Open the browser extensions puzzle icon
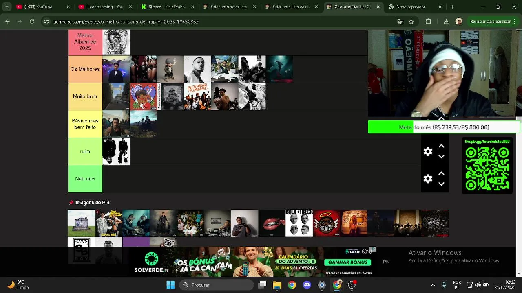 point(428,22)
